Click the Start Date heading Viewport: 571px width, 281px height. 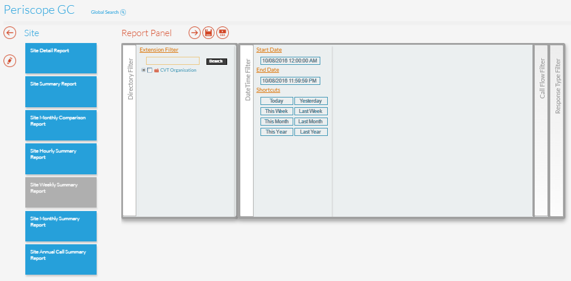pos(269,50)
